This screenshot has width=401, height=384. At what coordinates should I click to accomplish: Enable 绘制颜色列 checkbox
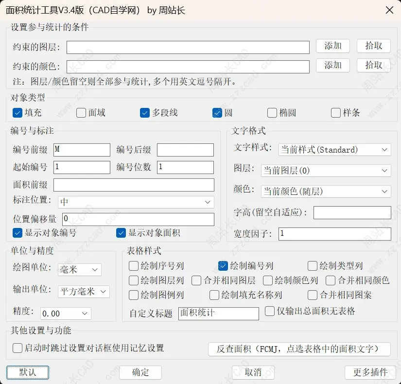point(267,280)
